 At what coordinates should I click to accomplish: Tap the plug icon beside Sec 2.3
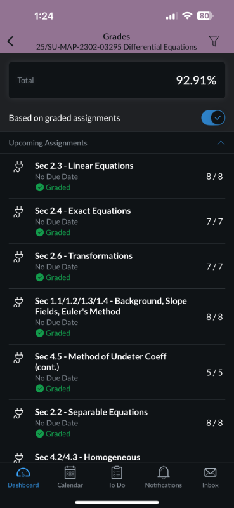(x=18, y=167)
